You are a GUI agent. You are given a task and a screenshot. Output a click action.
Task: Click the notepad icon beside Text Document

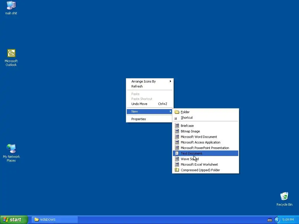(177, 153)
